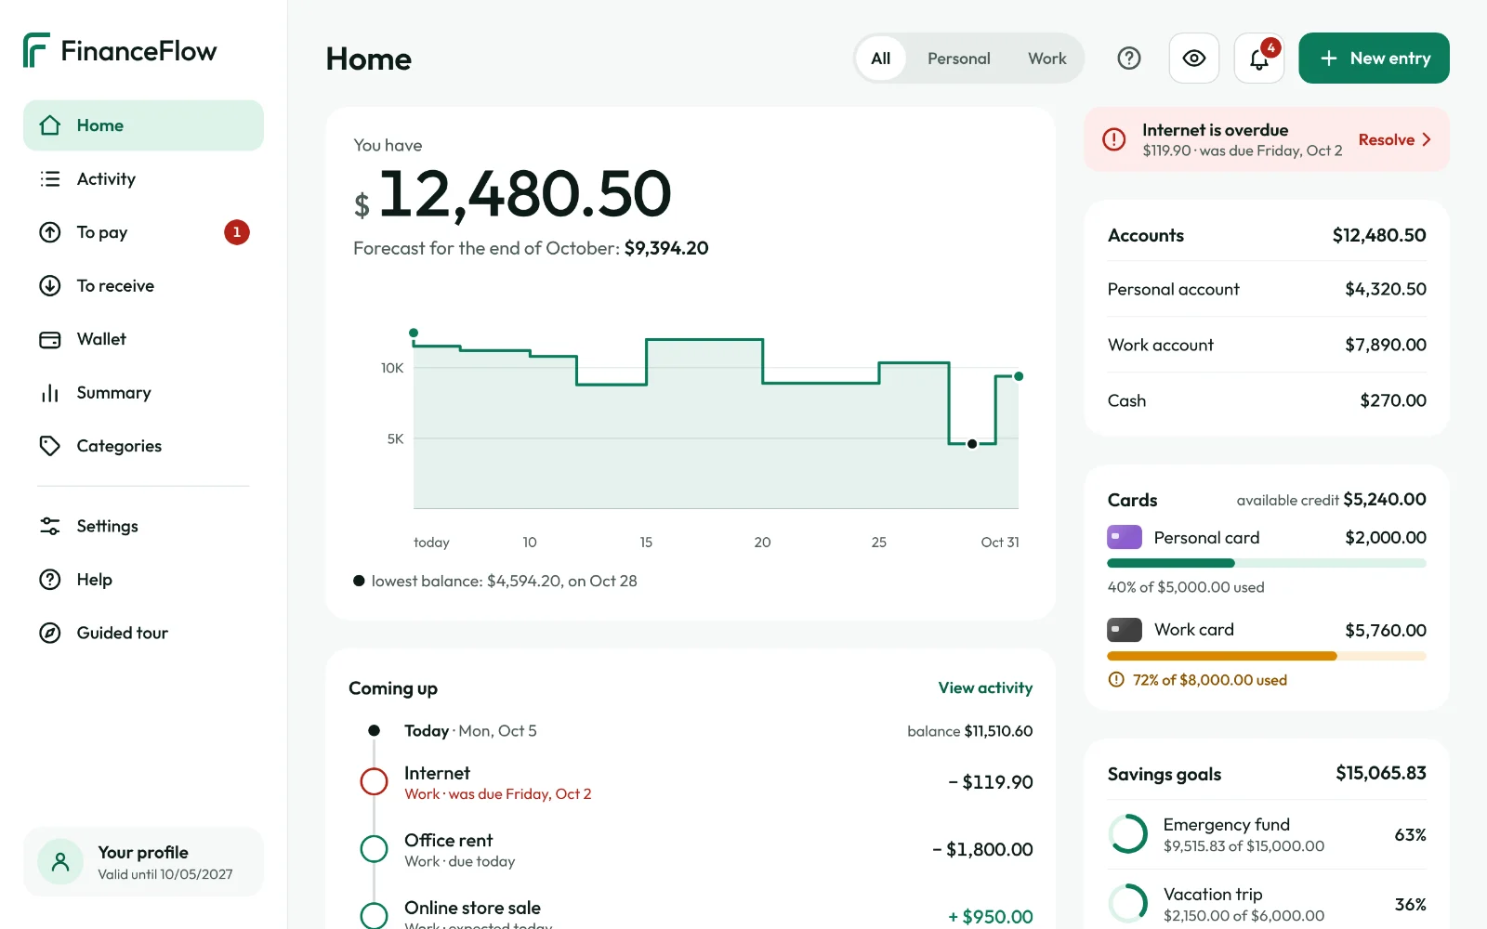Go to the To pay section
The width and height of the screenshot is (1487, 929).
143,232
